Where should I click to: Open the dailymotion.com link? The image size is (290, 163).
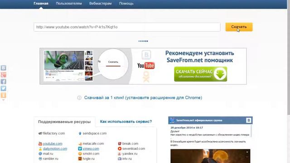[55, 149]
